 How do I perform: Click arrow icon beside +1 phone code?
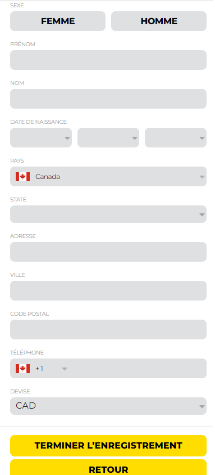65,369
